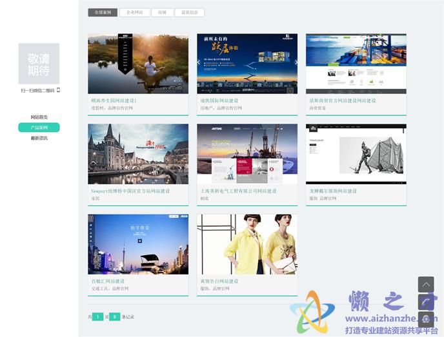Viewport: 444px width, 337px height.
Task: Click the scroll-to-top arrow button
Action: [425, 284]
